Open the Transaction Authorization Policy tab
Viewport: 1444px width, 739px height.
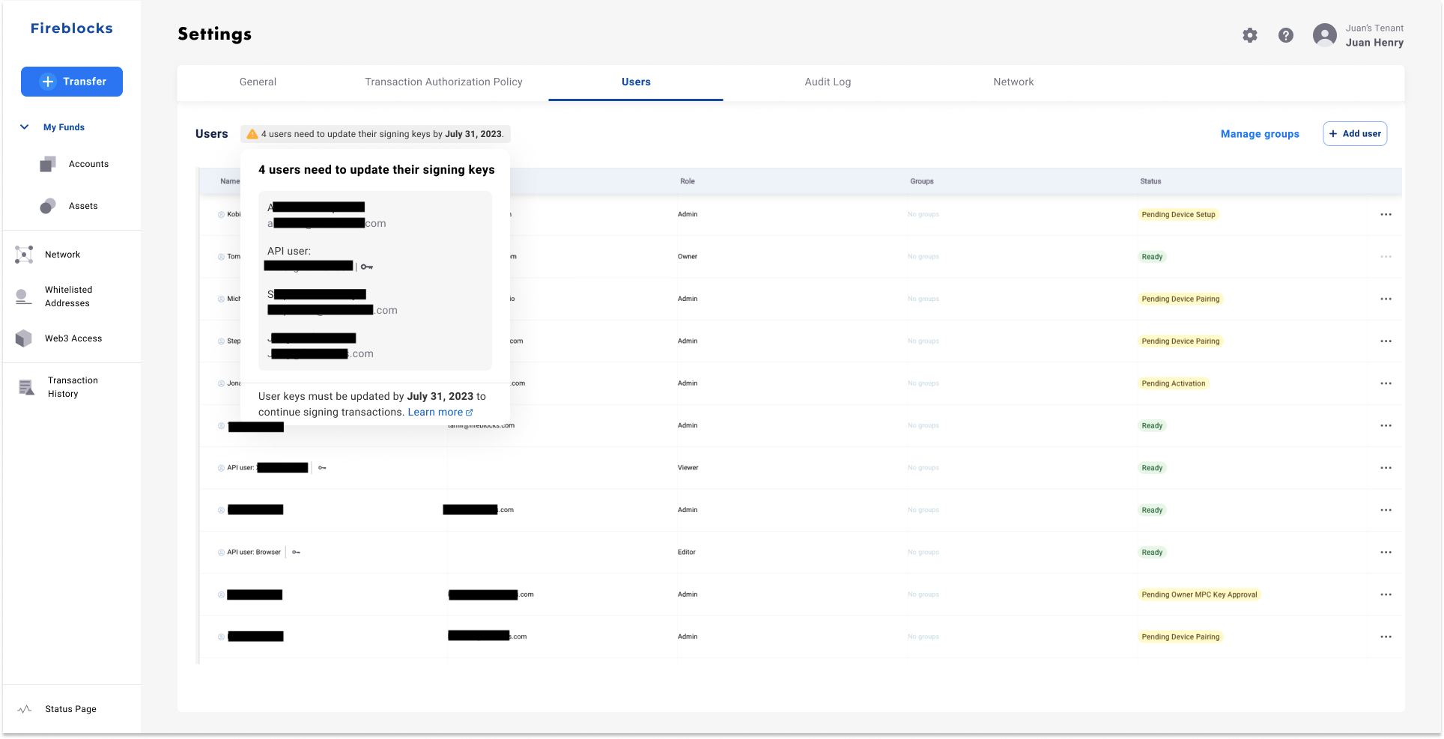tap(443, 82)
